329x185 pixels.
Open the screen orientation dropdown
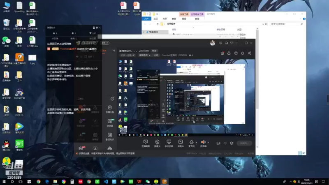(145, 55)
